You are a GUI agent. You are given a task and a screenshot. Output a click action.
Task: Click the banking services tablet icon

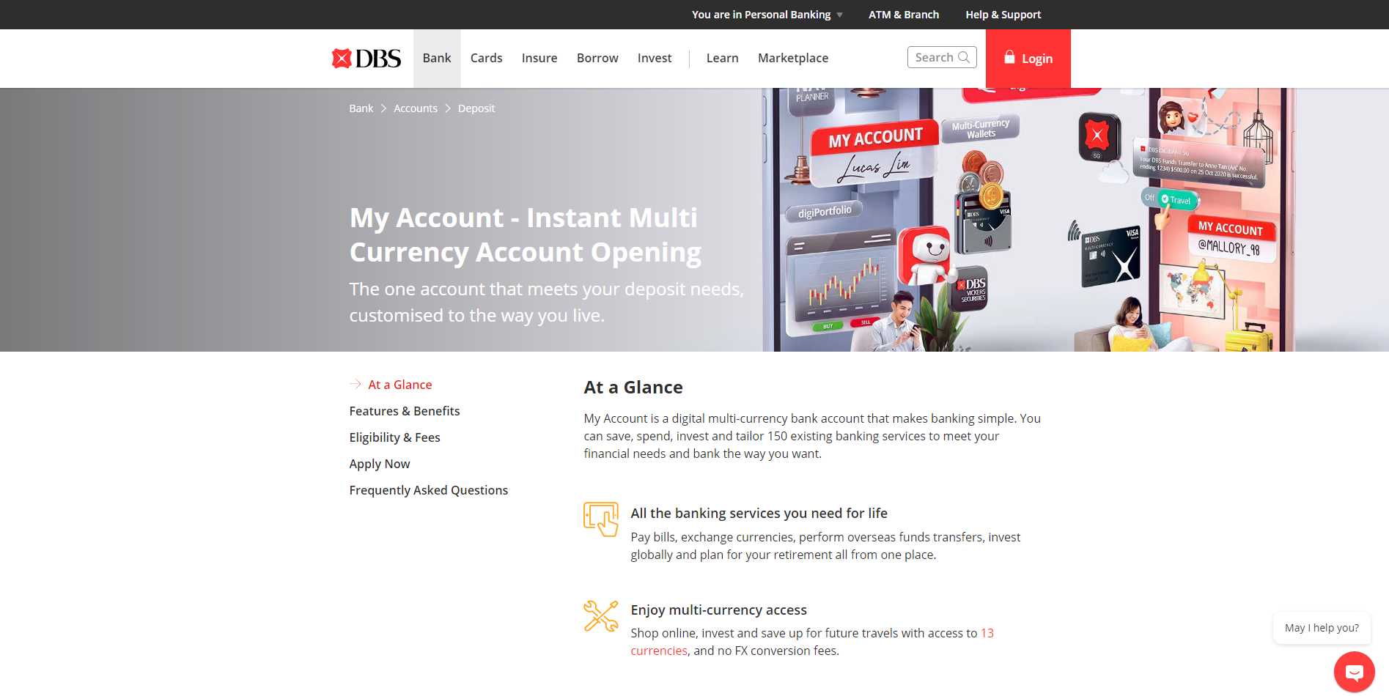[x=600, y=519]
